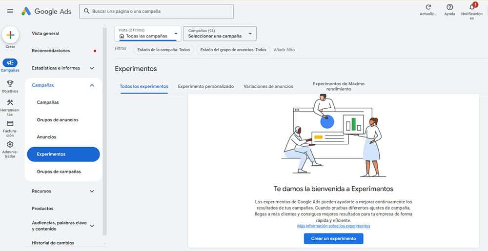Click the Crear plus button
488x251 pixels.
10,35
